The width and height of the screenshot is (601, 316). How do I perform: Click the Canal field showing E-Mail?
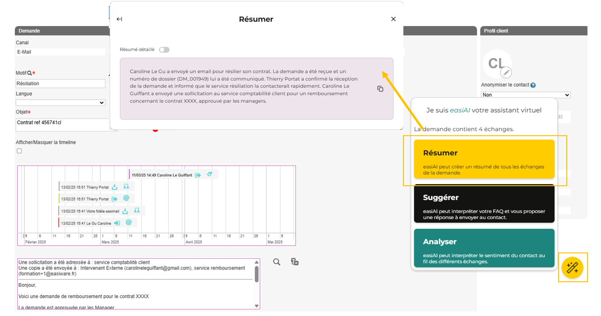tap(60, 52)
